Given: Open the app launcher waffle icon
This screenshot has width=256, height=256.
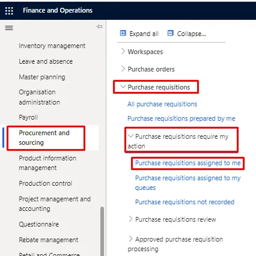Looking at the screenshot, I should coord(9,11).
